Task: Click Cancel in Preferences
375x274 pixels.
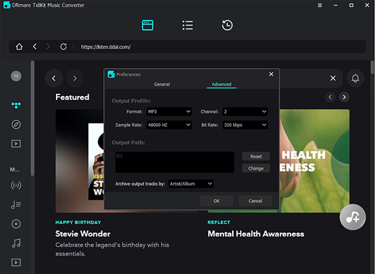Action: point(255,201)
